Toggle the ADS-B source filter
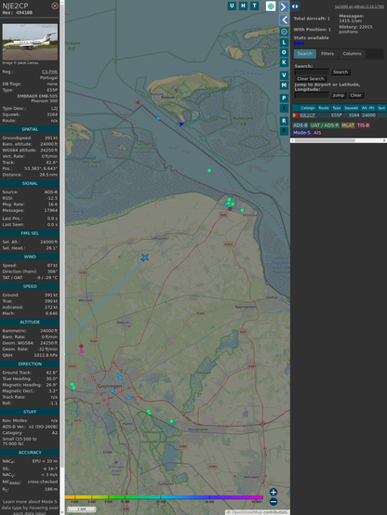 pyautogui.click(x=300, y=125)
